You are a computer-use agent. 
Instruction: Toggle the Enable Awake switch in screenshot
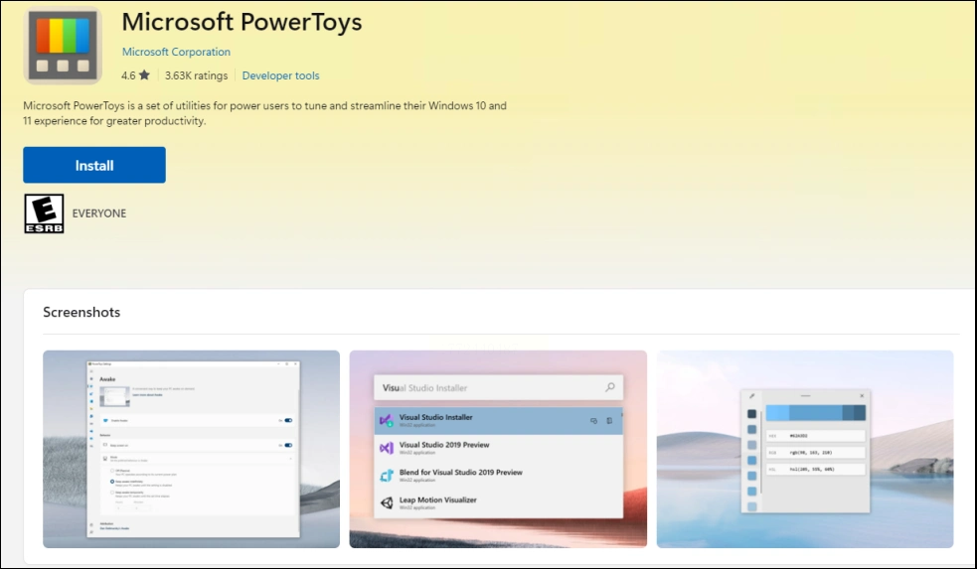tap(288, 420)
